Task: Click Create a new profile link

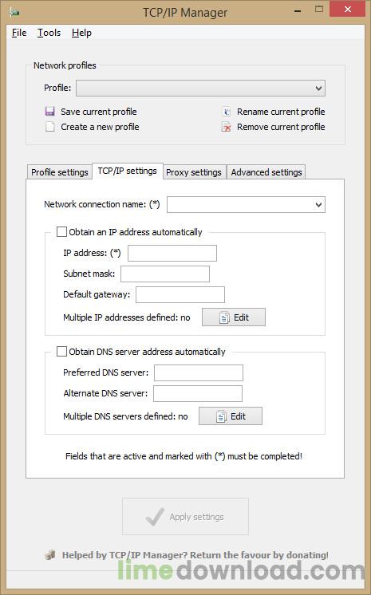Action: [x=100, y=127]
